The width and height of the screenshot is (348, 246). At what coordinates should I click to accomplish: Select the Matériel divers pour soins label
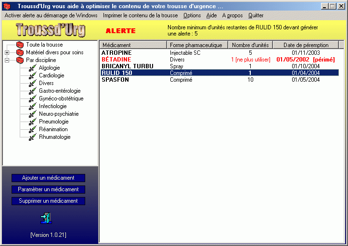[54, 52]
